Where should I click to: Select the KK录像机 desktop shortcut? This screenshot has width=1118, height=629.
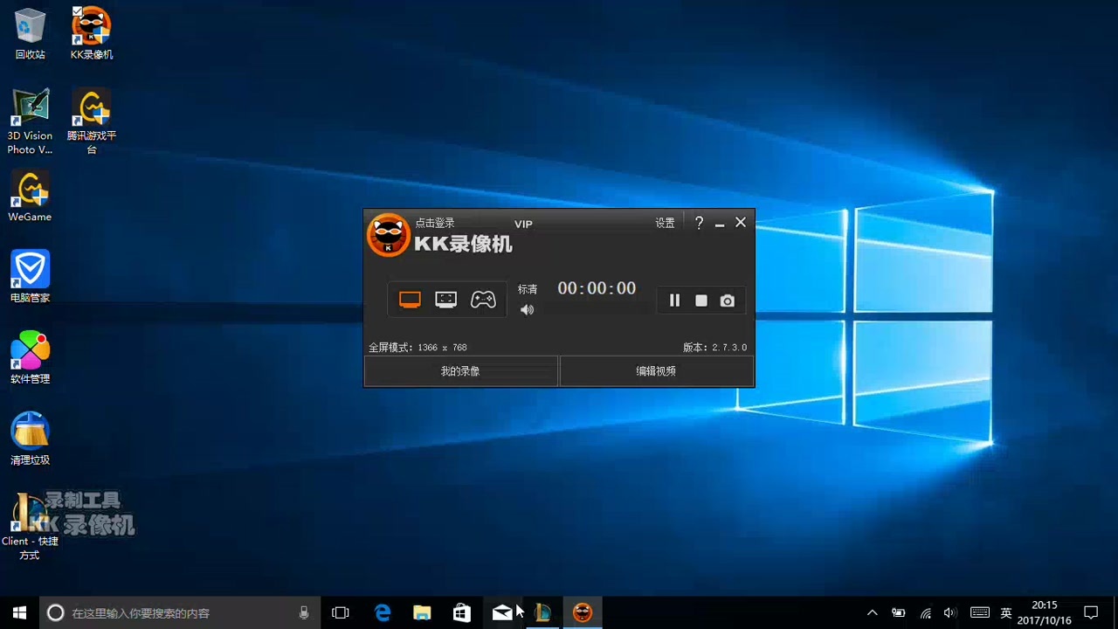[x=92, y=34]
